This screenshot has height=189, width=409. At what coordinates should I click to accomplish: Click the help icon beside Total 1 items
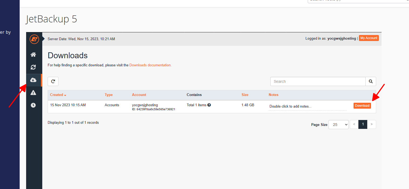[x=209, y=105]
